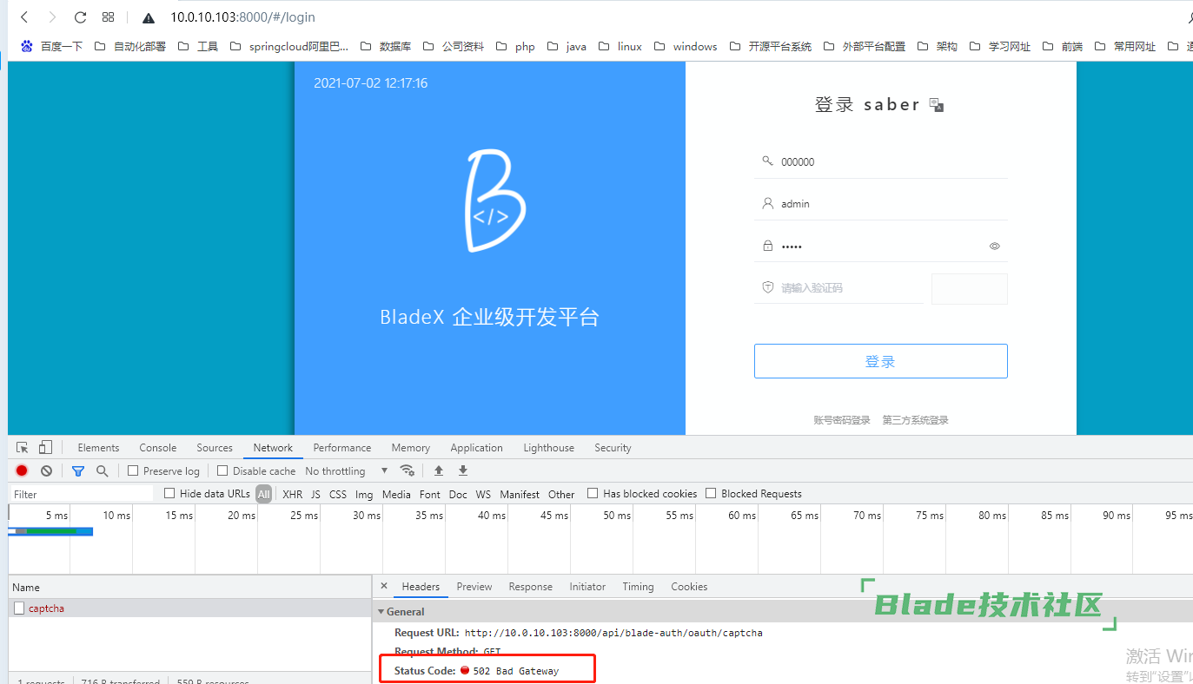
Task: Collapse the General headers section
Action: [381, 612]
